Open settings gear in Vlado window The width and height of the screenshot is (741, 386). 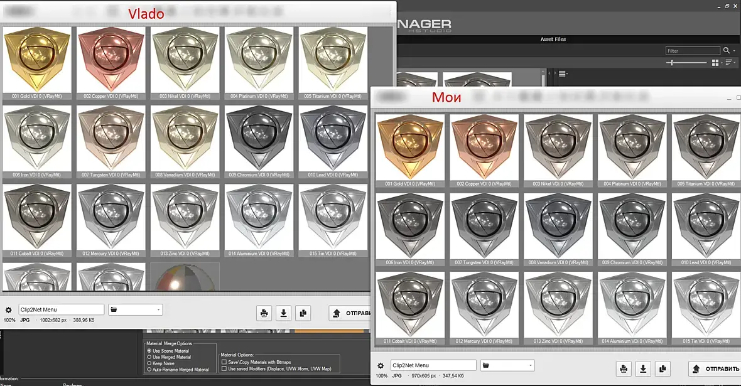click(9, 310)
